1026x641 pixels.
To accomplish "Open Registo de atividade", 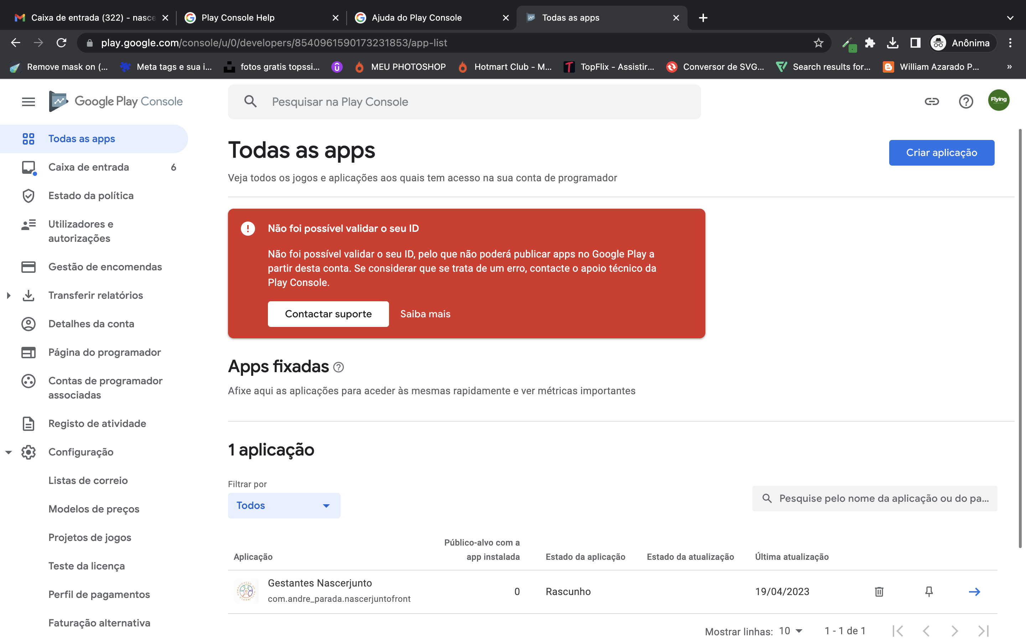I will pos(94,423).
